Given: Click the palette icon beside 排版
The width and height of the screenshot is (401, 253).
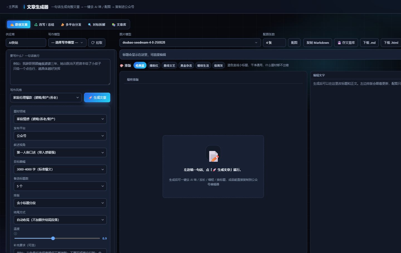Looking at the screenshot, I should click(x=122, y=66).
